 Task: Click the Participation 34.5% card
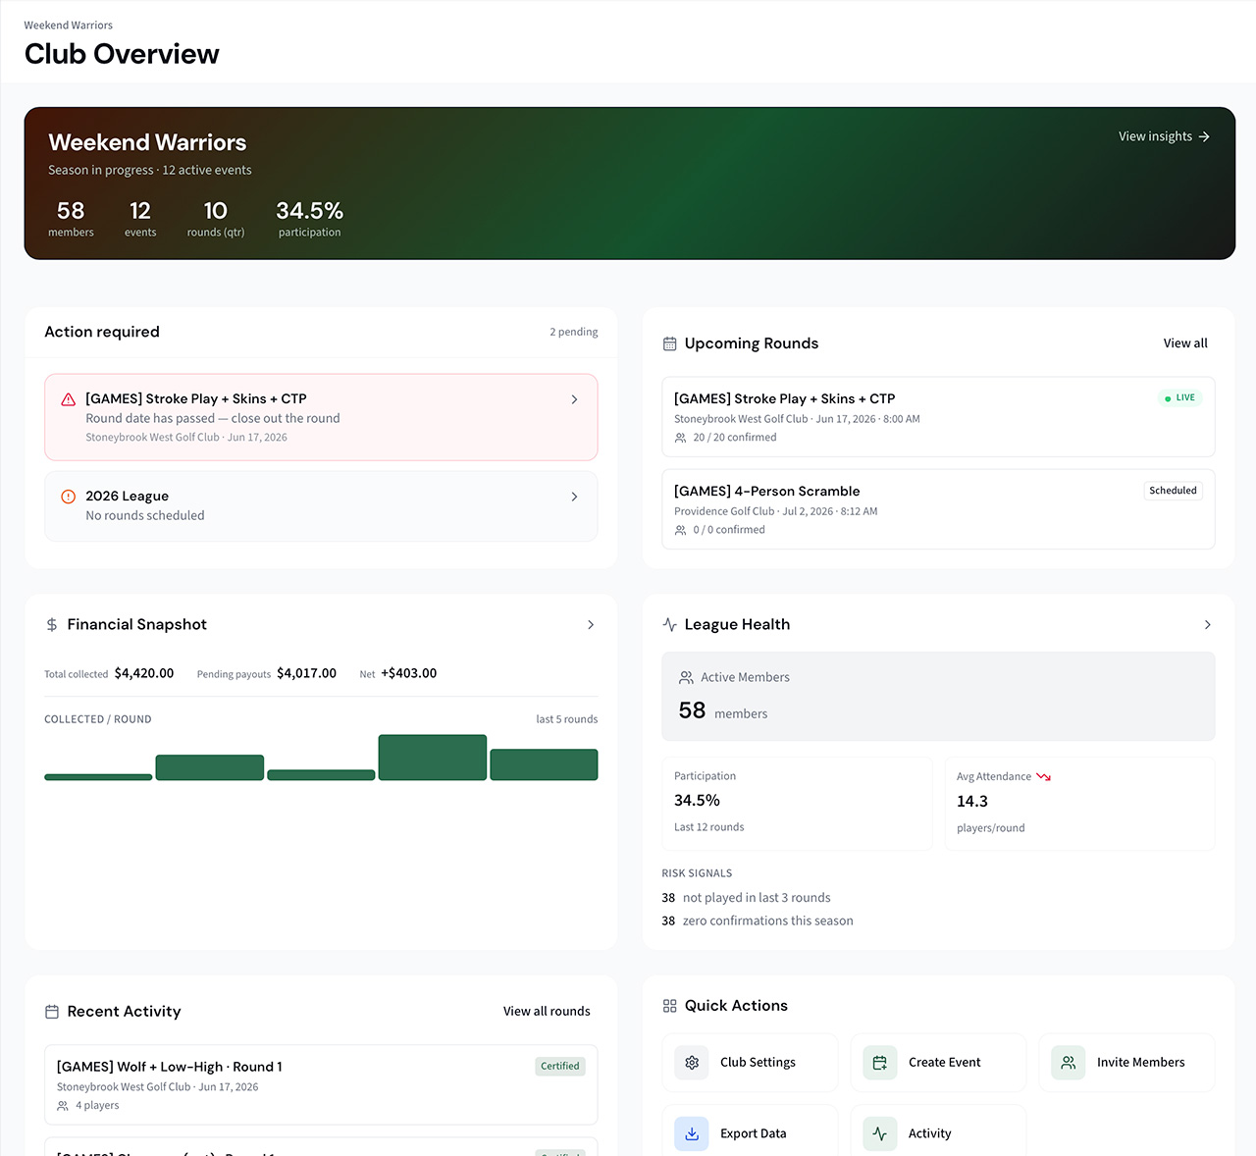797,803
